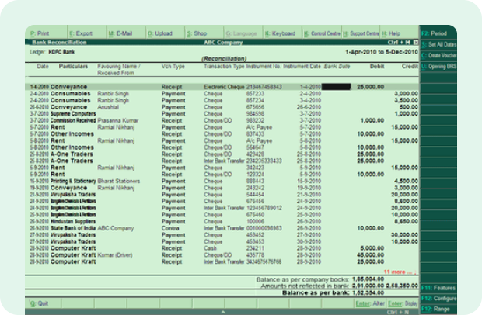Select instrument number 3424575476766 transfer
The height and width of the screenshot is (315, 482).
pos(264,262)
